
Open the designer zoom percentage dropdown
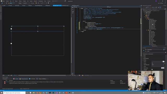pyautogui.click(x=4, y=75)
